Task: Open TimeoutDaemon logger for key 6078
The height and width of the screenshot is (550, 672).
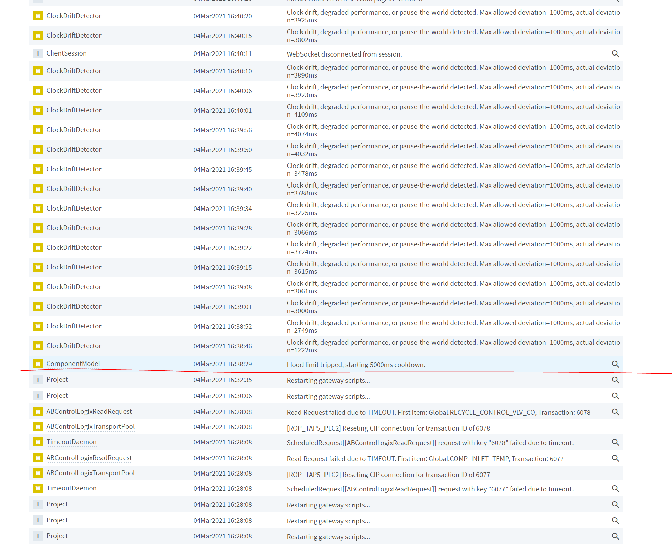Action: 71,442
